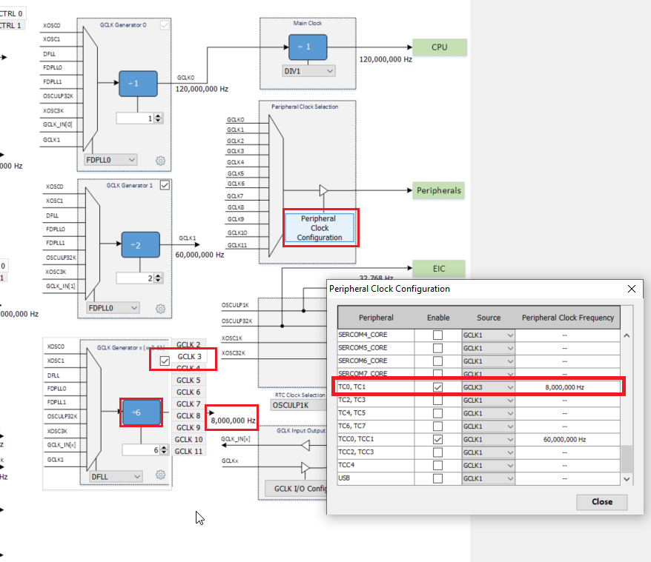
Task: Click the ÷6 divider block
Action: click(142, 412)
